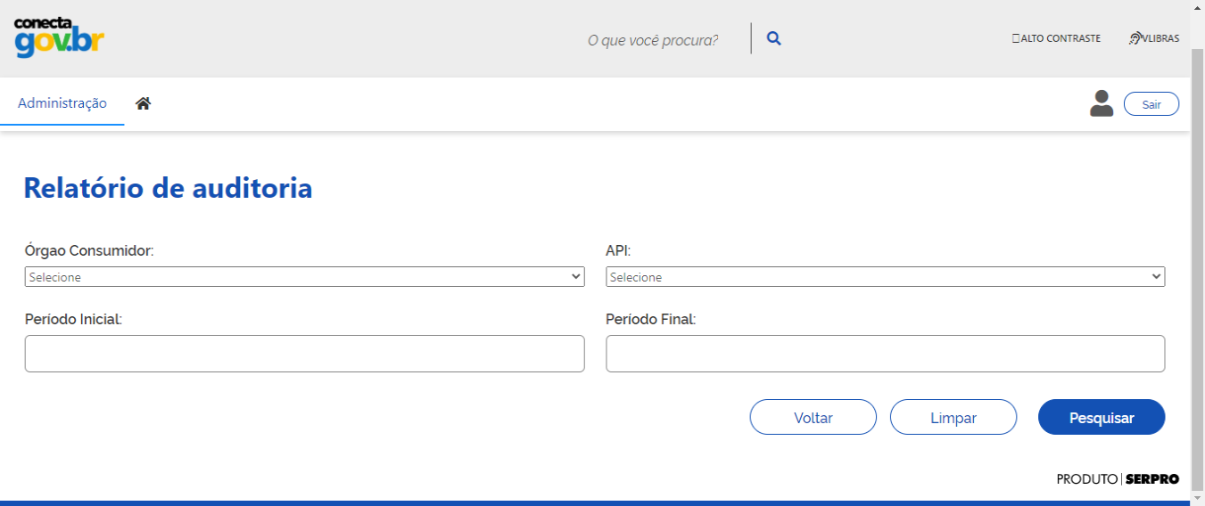The height and width of the screenshot is (506, 1205).
Task: Open the API select dropdown
Action: click(885, 277)
